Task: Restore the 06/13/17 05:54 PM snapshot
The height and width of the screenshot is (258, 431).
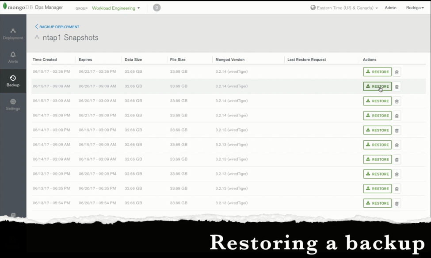Action: pos(378,203)
